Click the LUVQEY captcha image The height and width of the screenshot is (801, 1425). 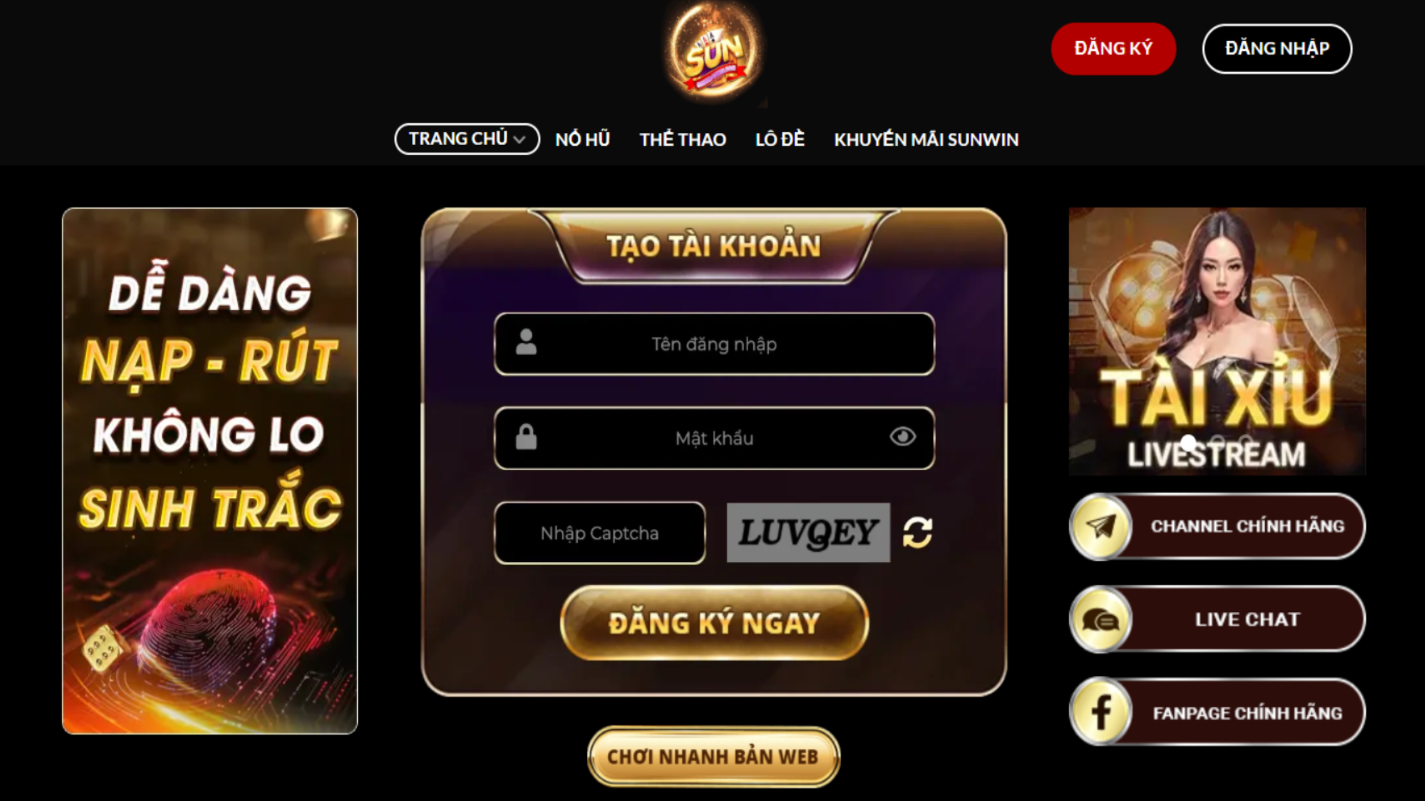click(808, 533)
